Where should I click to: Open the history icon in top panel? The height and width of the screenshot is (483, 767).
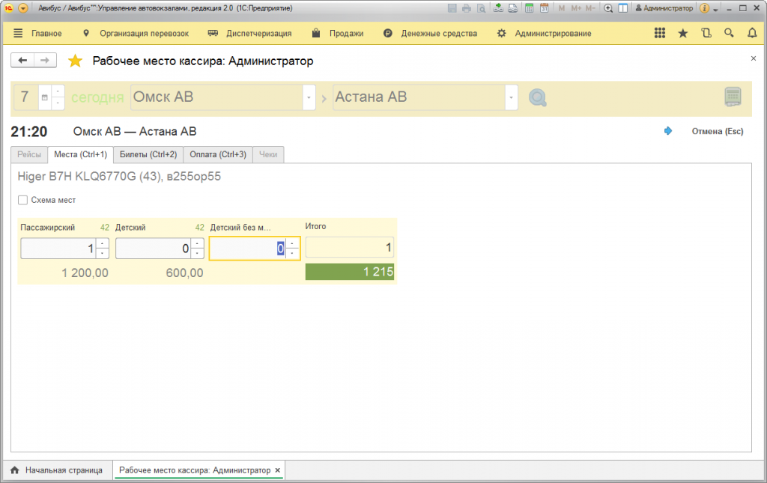click(x=706, y=34)
